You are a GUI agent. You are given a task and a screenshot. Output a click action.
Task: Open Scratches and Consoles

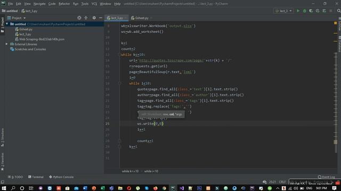(x=28, y=49)
